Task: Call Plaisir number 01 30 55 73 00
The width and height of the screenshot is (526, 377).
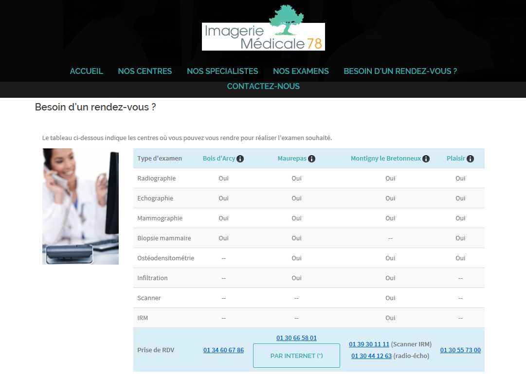Action: pyautogui.click(x=460, y=350)
